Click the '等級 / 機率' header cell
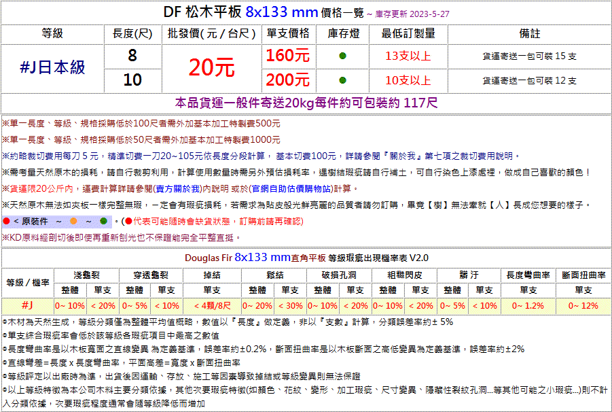612x412 pixels. pyautogui.click(x=28, y=282)
